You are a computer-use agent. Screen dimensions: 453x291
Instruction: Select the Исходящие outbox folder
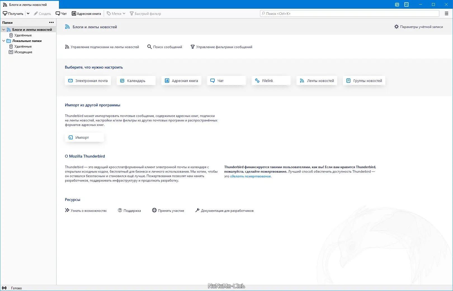(23, 52)
